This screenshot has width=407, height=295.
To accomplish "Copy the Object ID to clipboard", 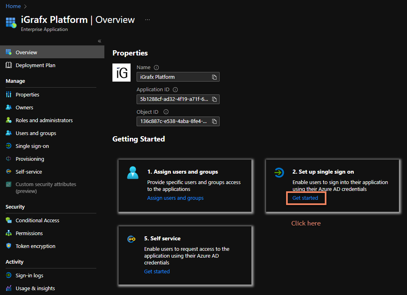I will tap(214, 121).
